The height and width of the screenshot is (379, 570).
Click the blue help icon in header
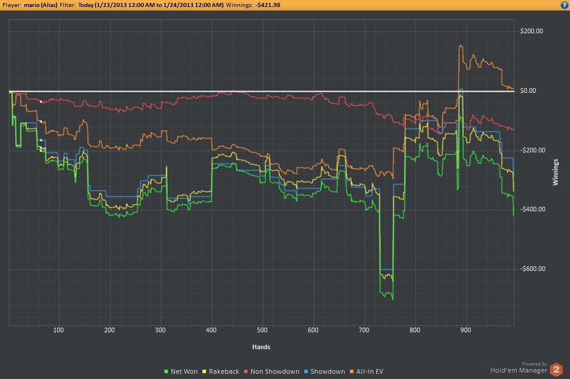[x=564, y=5]
